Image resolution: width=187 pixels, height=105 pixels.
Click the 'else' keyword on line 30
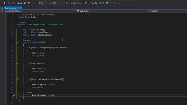click(30, 93)
